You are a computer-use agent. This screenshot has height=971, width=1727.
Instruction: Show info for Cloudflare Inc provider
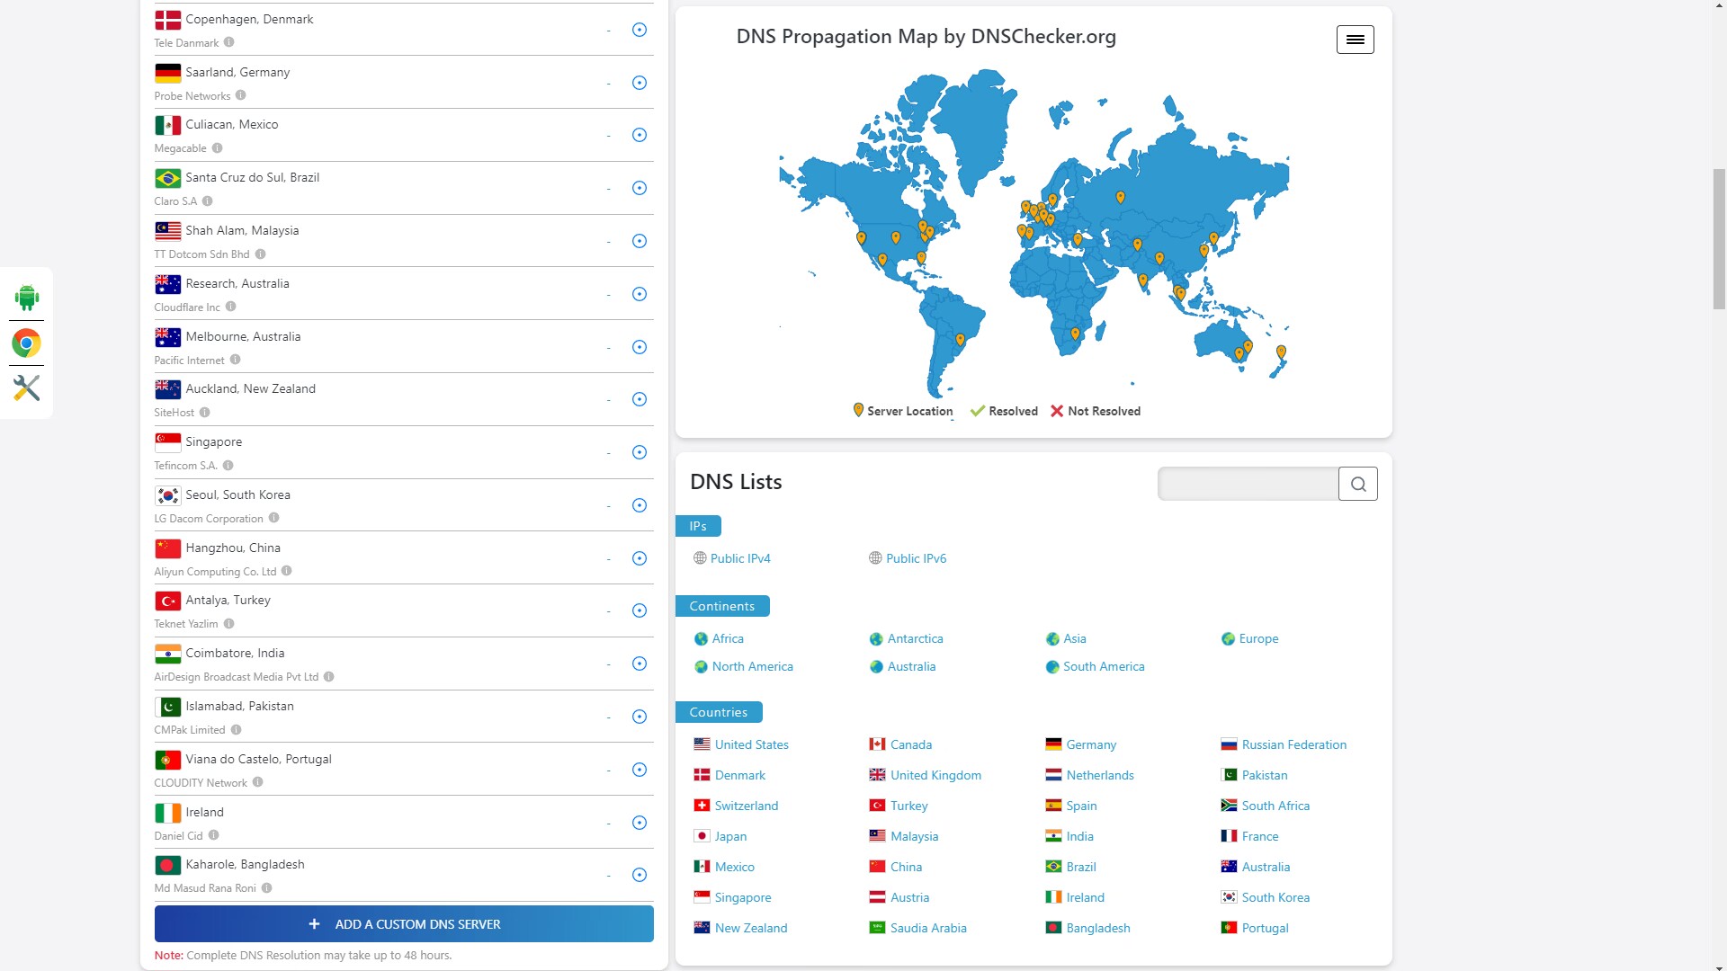tap(231, 307)
